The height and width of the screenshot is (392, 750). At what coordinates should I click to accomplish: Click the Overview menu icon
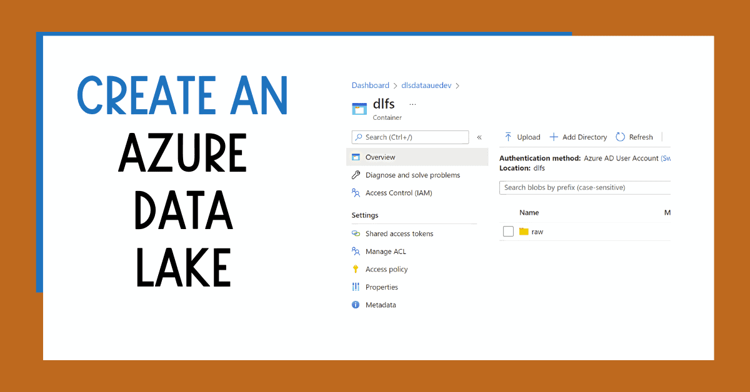pos(356,157)
